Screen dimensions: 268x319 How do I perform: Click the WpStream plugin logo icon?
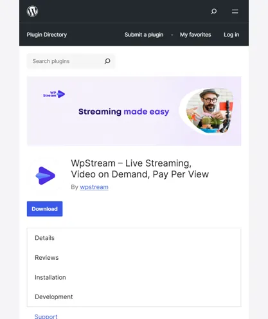[45, 176]
